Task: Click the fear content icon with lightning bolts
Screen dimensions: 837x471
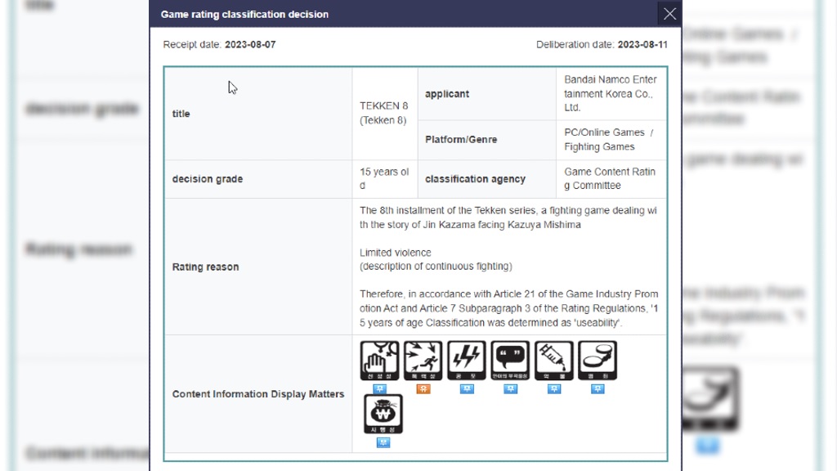Action: 467,361
